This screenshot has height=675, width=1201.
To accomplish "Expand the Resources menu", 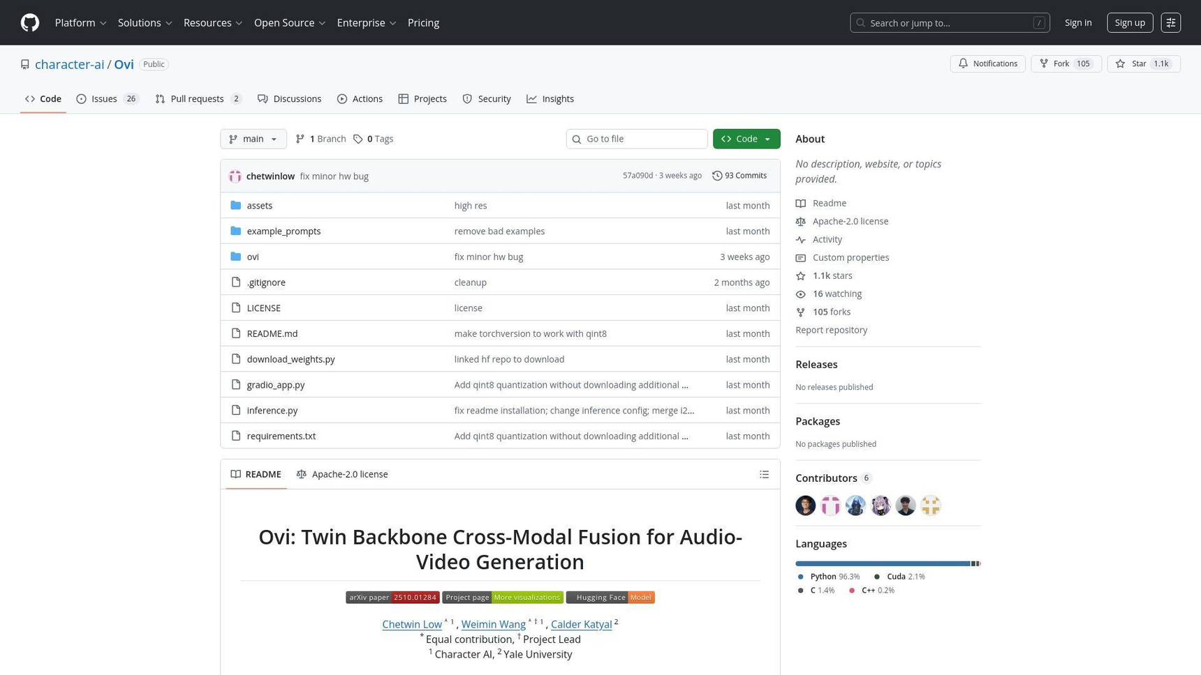I will [213, 23].
